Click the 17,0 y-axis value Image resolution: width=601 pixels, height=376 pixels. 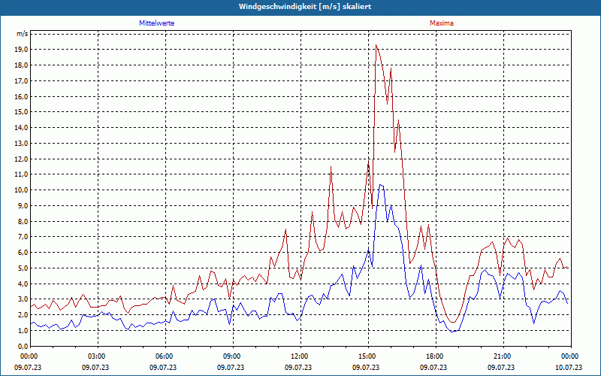21,81
